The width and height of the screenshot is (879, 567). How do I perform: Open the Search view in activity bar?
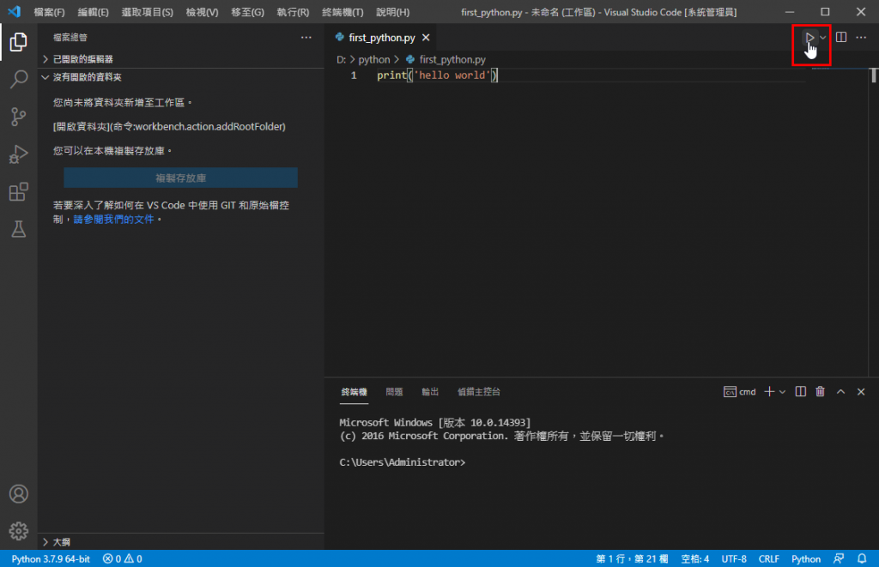19,79
